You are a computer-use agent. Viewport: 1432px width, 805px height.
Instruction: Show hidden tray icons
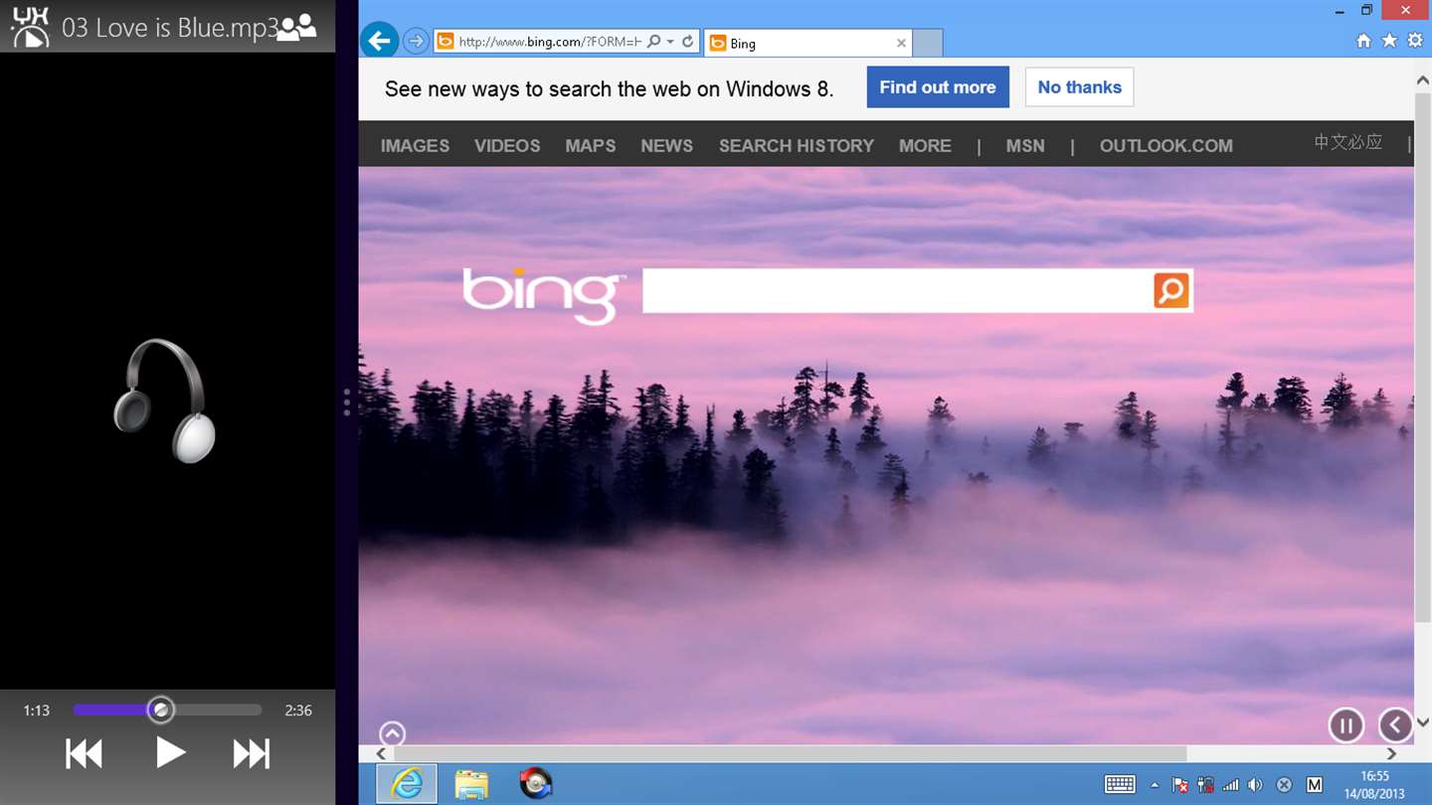(x=1155, y=785)
